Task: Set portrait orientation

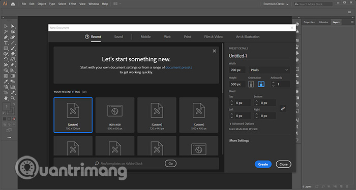Action: pos(251,84)
